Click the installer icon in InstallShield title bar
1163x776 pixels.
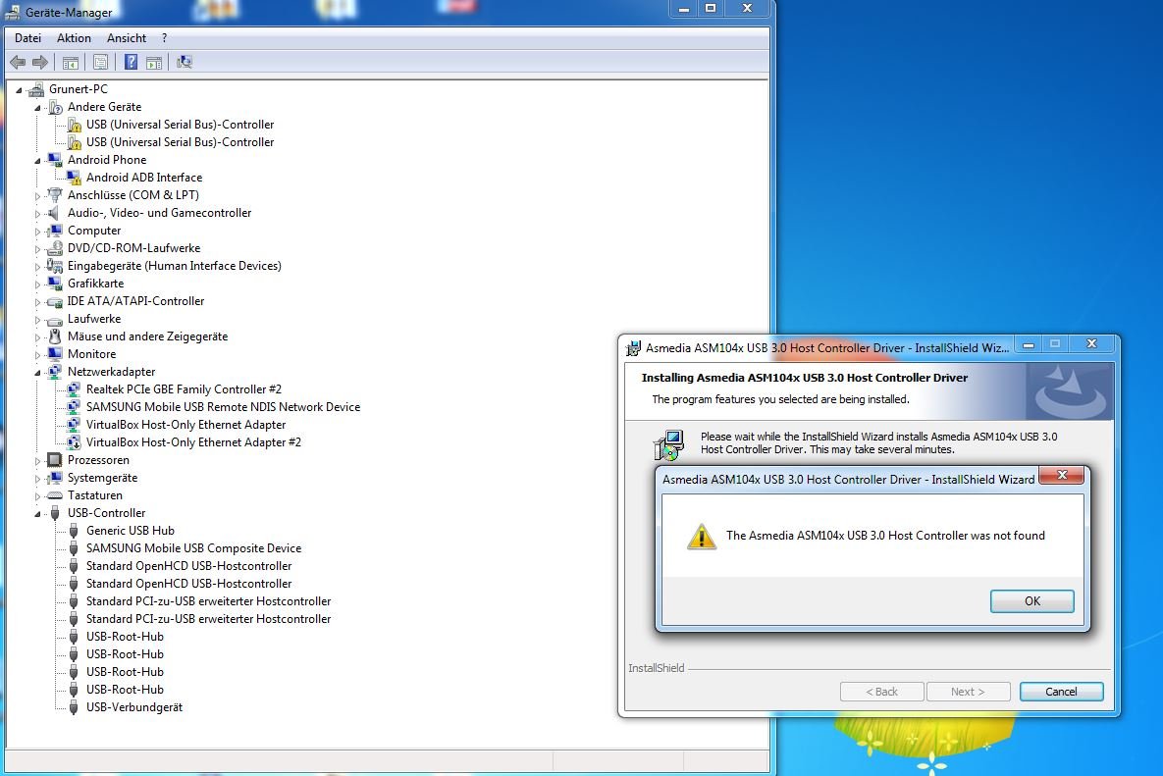tap(633, 347)
